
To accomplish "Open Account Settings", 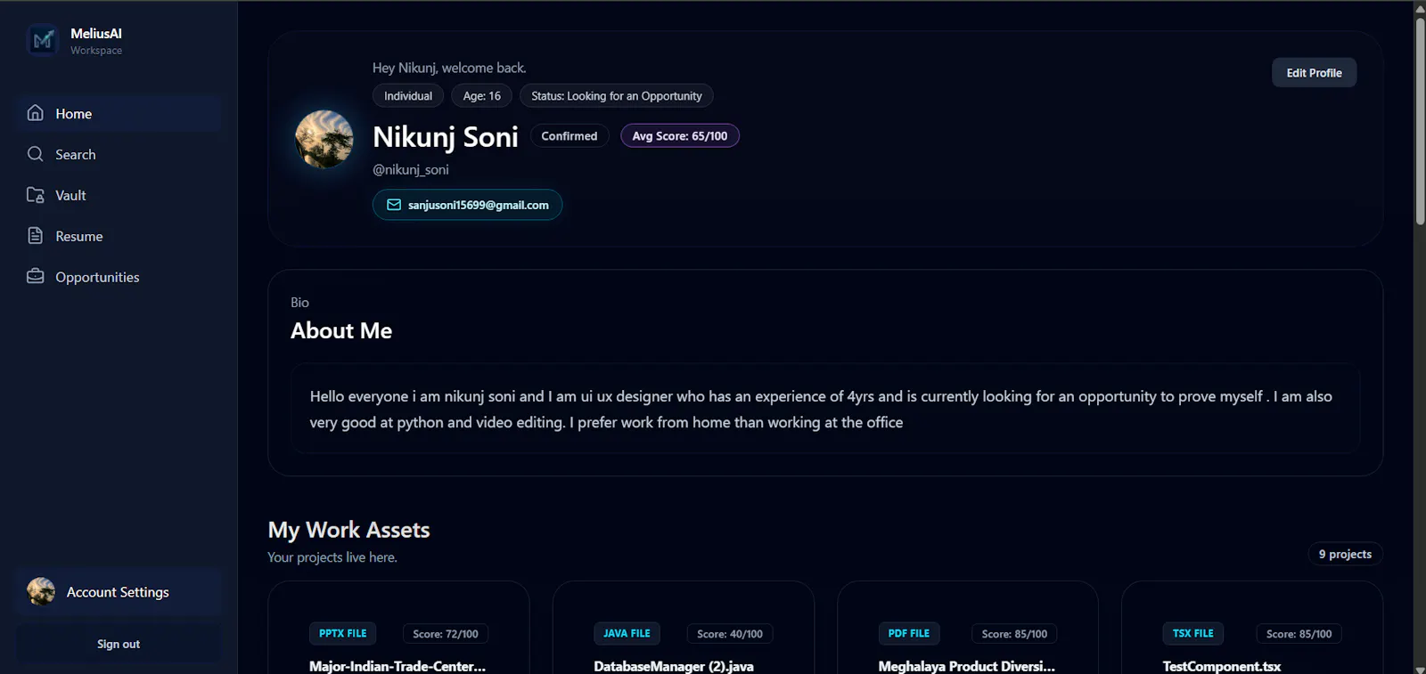I will coord(118,592).
